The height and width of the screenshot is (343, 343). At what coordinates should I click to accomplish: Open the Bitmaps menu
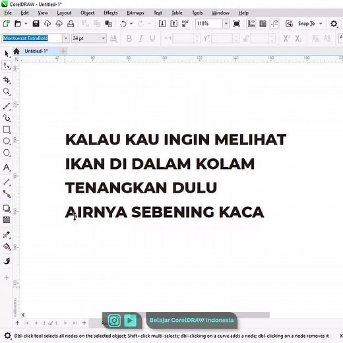tap(135, 13)
